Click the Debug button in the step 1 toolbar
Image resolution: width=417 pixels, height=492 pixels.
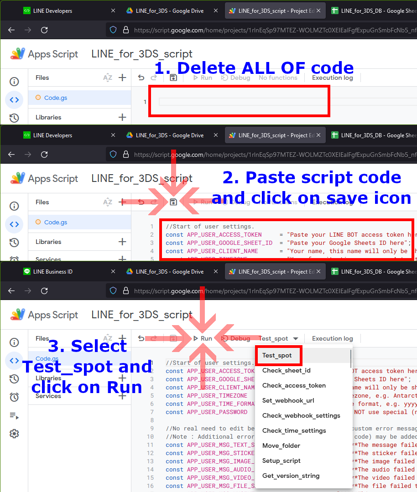coord(236,78)
